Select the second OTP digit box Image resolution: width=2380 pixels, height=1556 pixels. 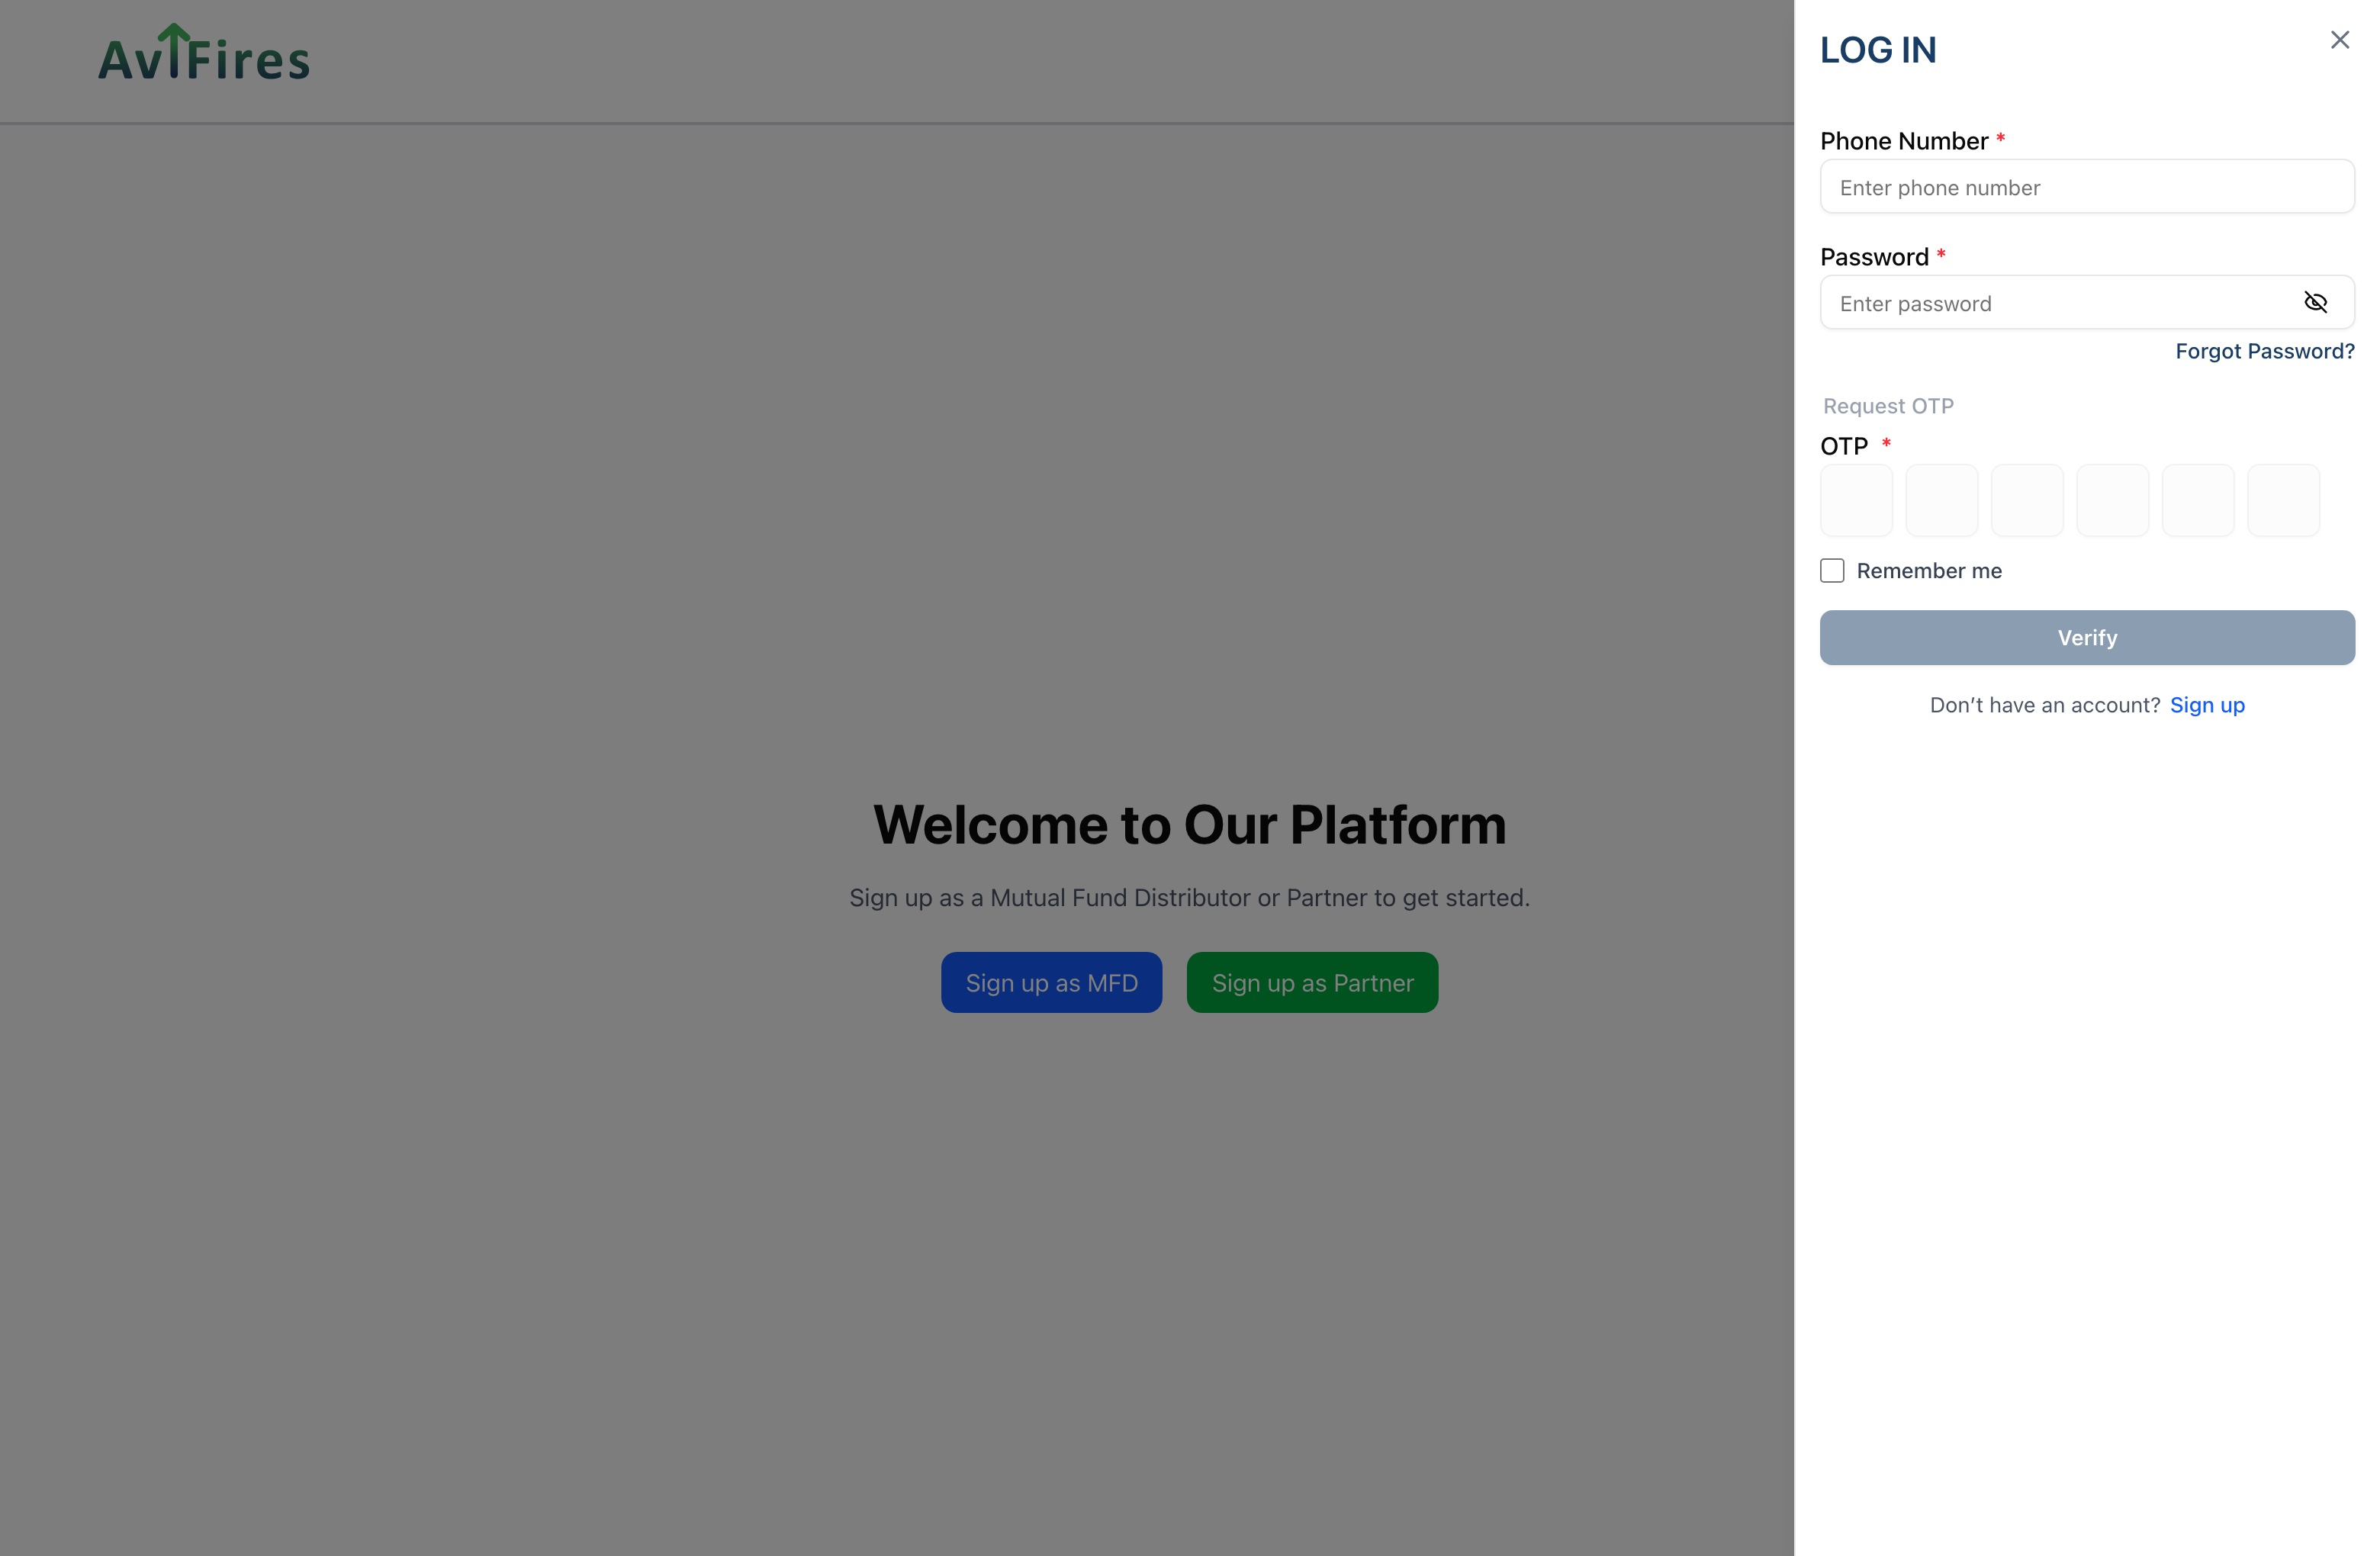1941,500
